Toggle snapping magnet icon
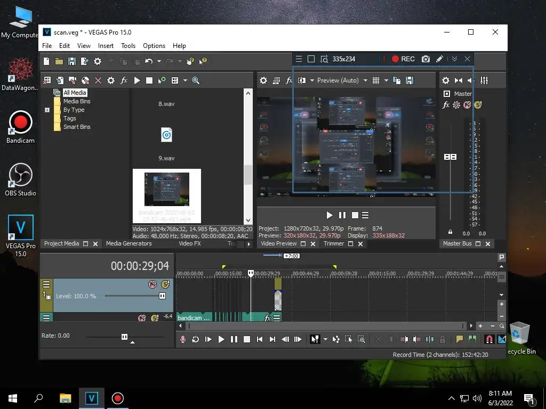Image resolution: width=546 pixels, height=409 pixels. (489, 339)
